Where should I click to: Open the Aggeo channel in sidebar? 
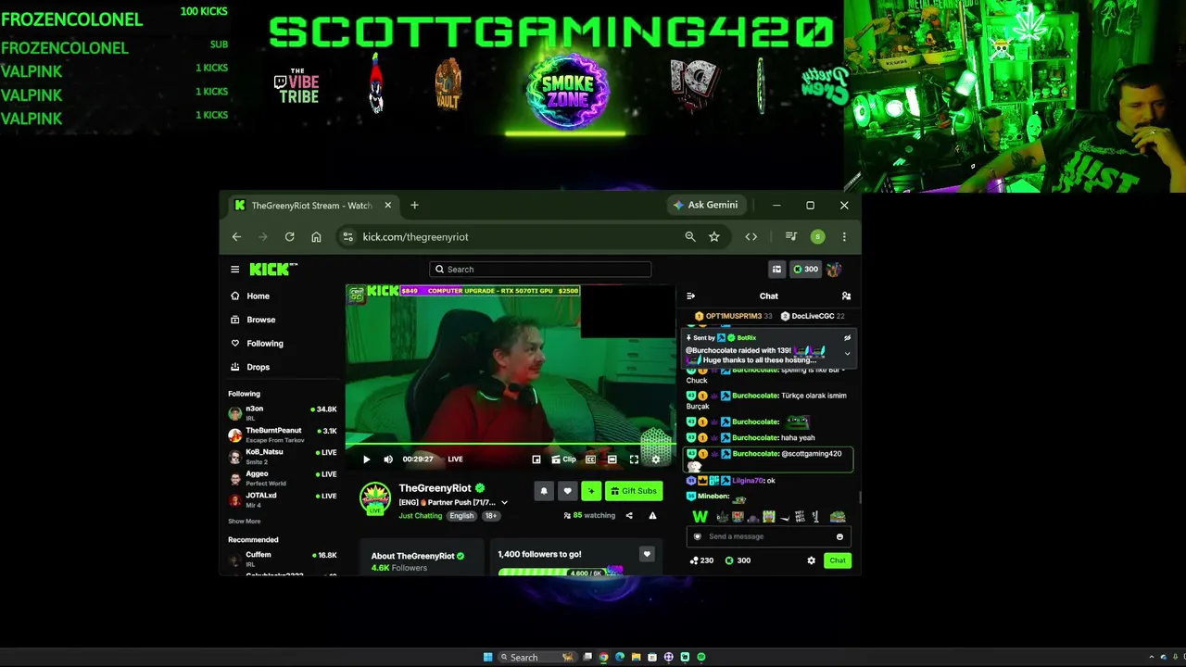point(282,478)
